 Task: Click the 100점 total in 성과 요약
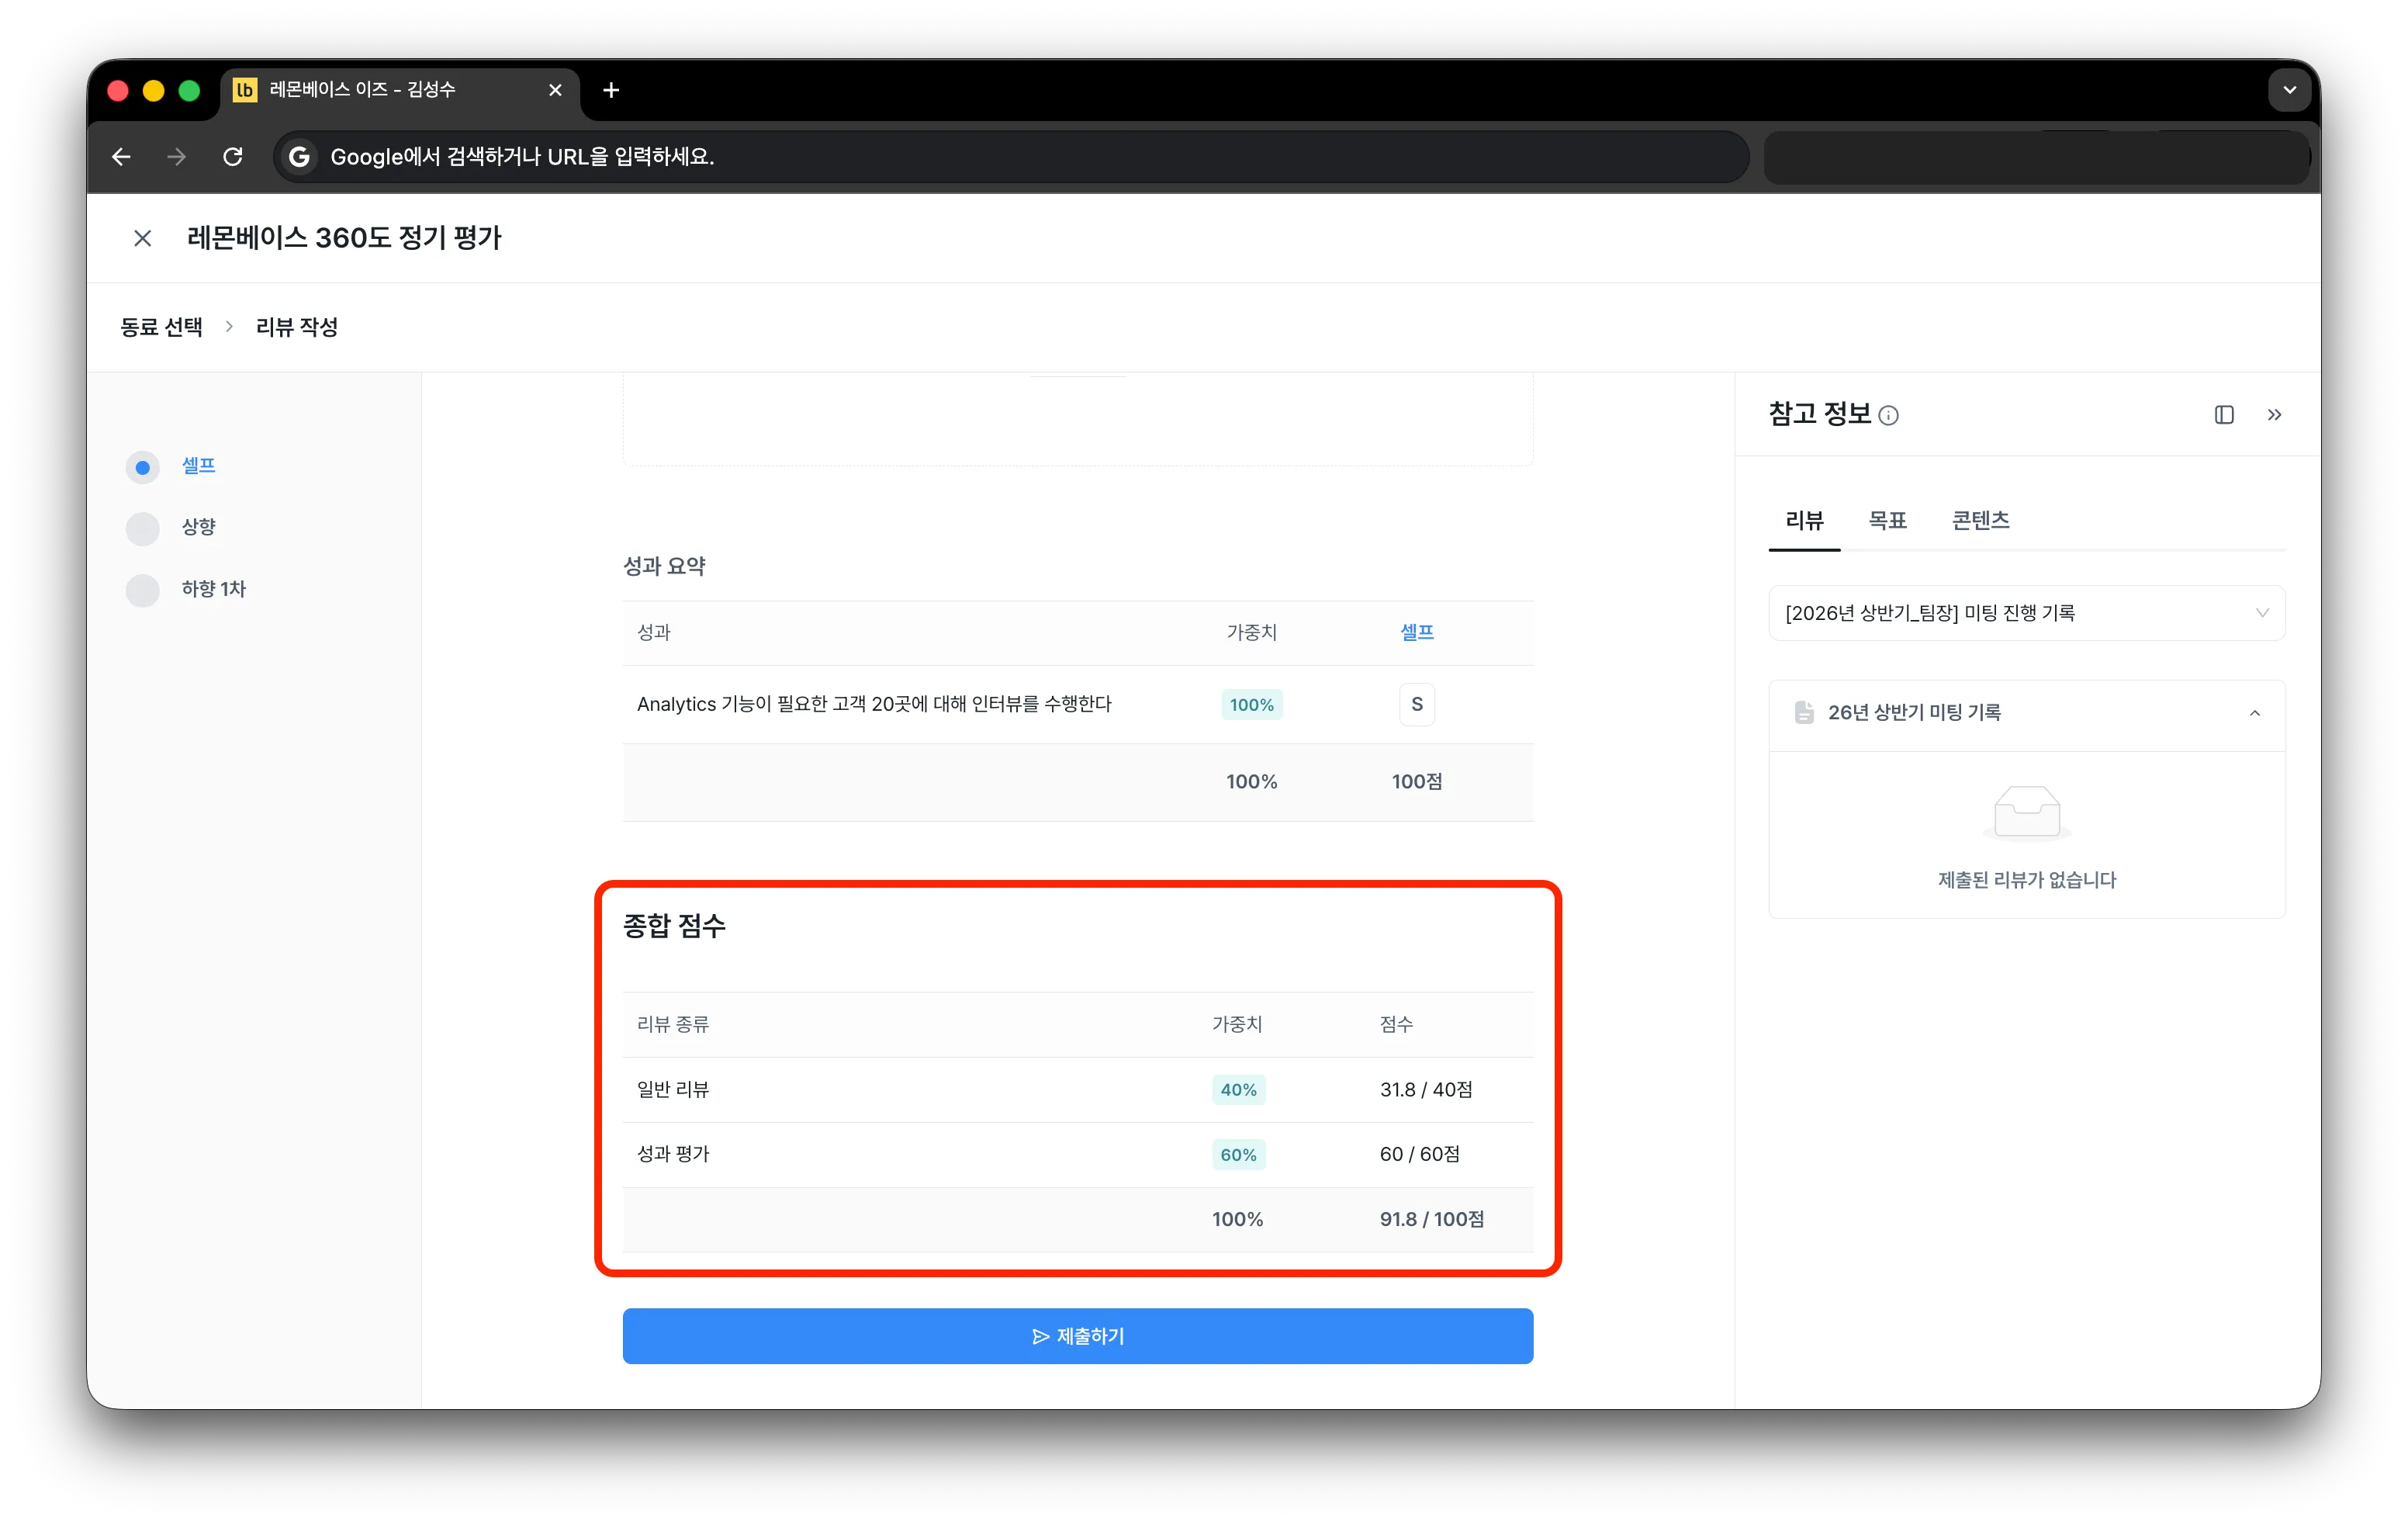1416,782
